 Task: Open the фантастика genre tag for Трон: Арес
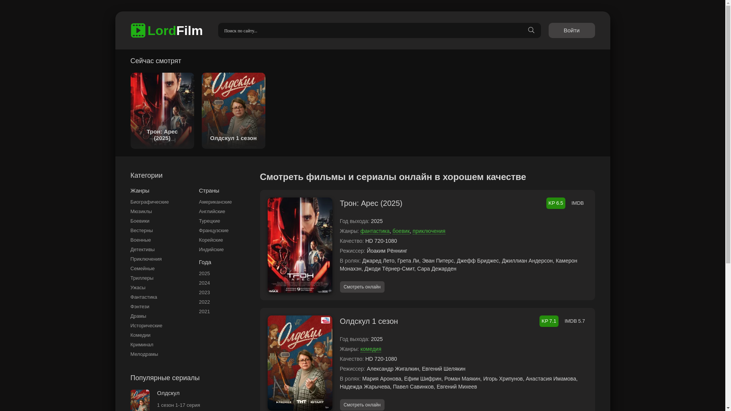click(x=375, y=231)
